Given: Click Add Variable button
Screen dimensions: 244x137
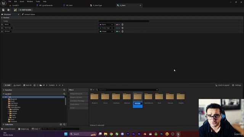Looking at the screenshot, I should 26,10.
